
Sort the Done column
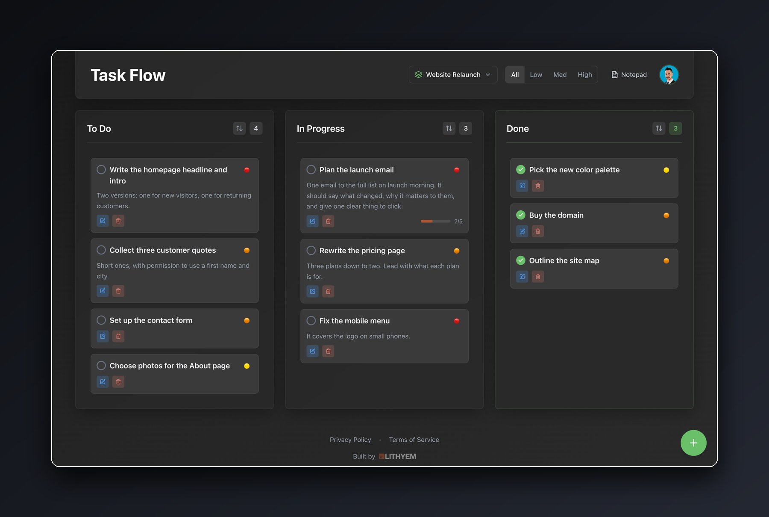(x=659, y=128)
